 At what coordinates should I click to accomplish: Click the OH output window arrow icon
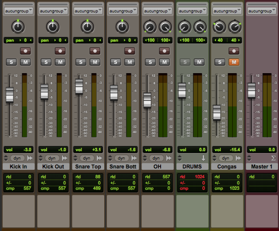pos(169,158)
